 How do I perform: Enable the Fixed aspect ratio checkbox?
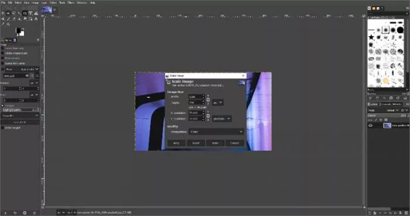[2, 69]
